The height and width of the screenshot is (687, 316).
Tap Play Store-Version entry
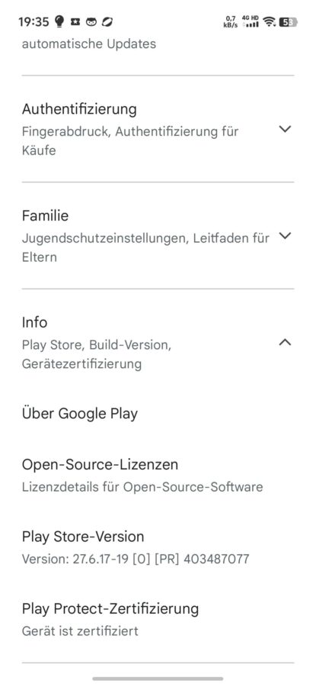click(158, 547)
